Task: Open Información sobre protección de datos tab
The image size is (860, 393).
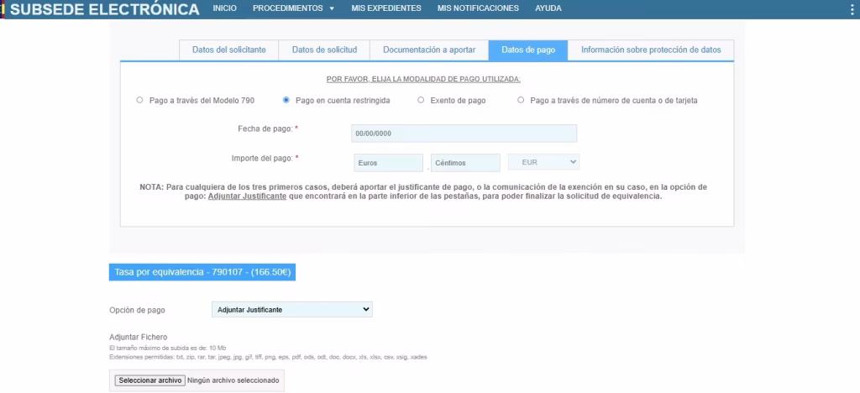Action: (651, 50)
